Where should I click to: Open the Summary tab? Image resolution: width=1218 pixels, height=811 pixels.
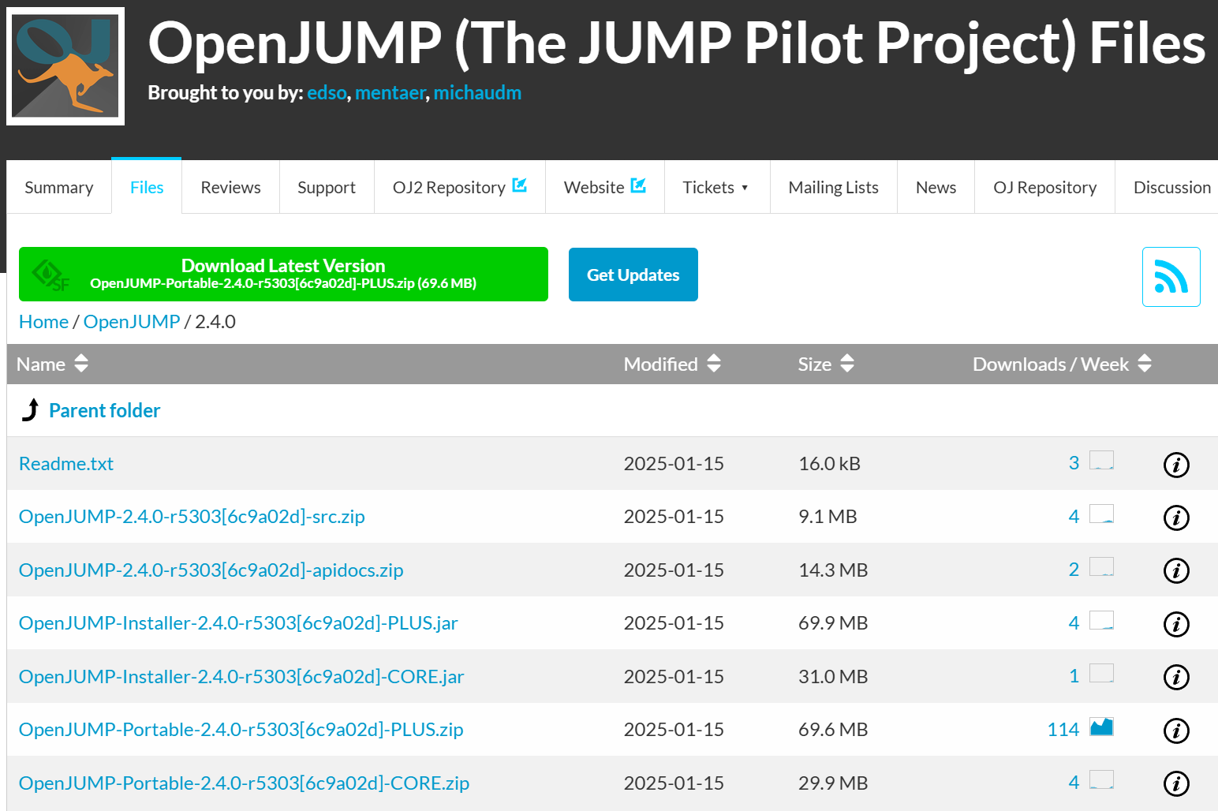pyautogui.click(x=59, y=188)
